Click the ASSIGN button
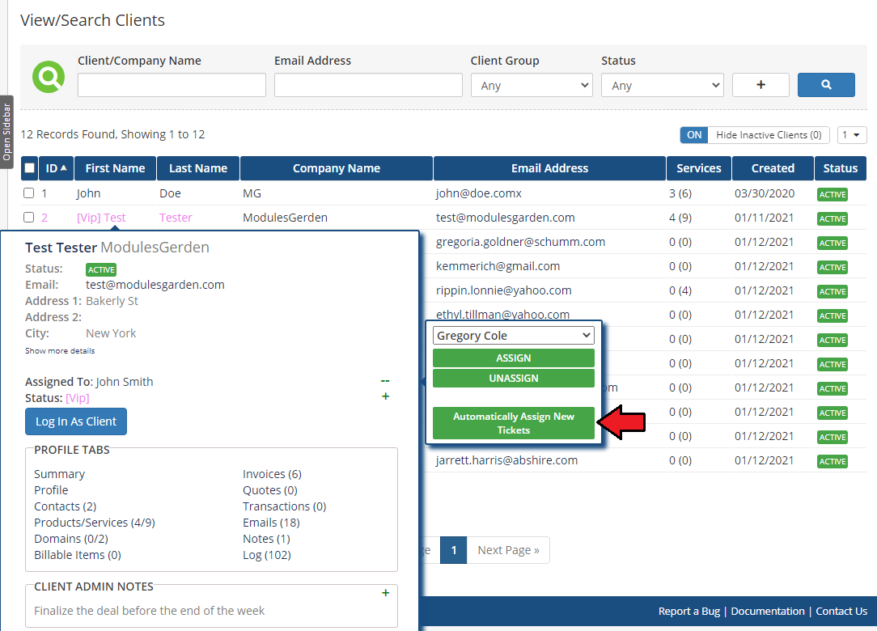Image resolution: width=877 pixels, height=631 pixels. [x=514, y=358]
